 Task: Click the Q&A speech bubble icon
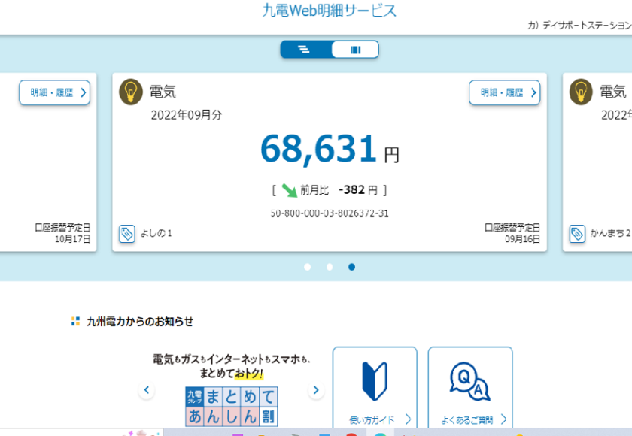tap(469, 381)
